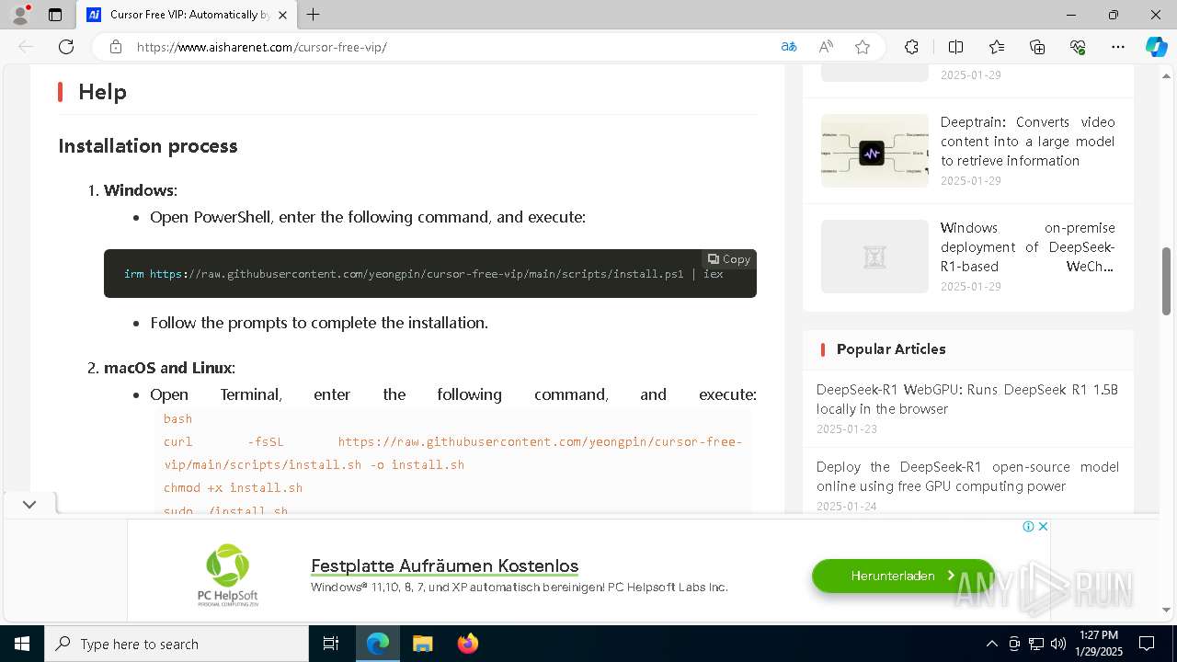Select the chmod +x install.sh line

tap(233, 487)
